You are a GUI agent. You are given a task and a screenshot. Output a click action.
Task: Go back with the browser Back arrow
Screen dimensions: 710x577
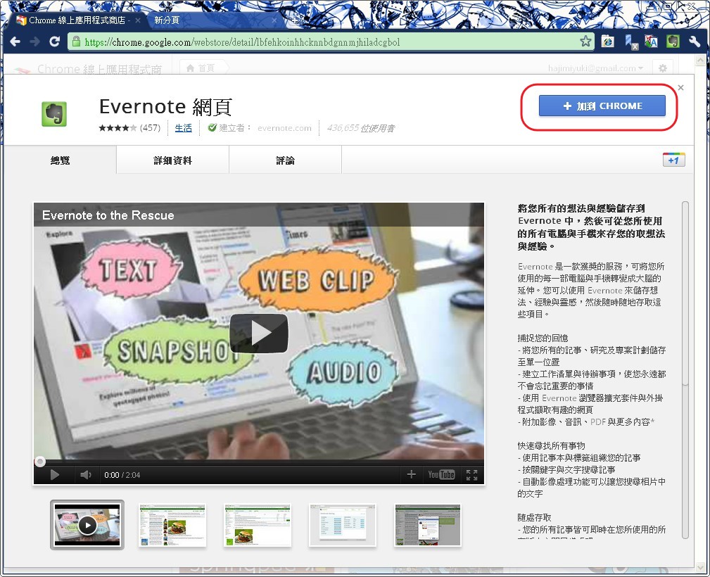tap(15, 42)
